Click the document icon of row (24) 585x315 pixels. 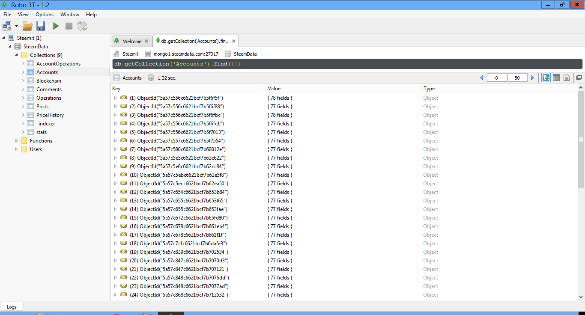[123, 294]
